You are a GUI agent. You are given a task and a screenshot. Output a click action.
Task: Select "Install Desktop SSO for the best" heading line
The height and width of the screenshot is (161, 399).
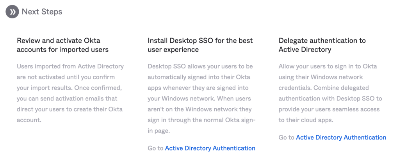[x=200, y=41]
